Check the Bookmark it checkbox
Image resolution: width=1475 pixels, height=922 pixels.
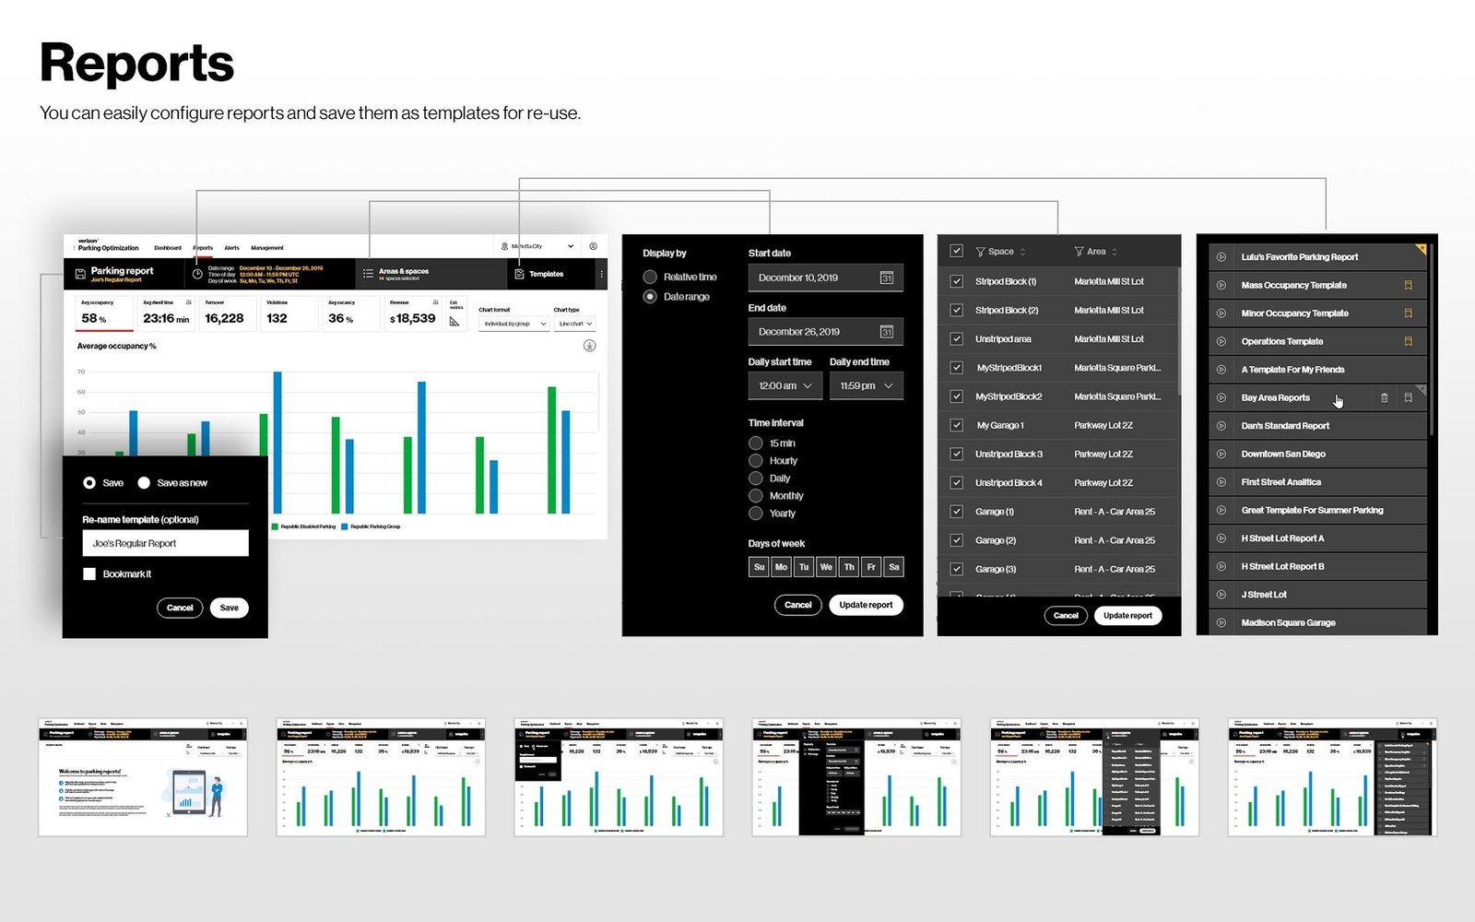click(x=89, y=573)
